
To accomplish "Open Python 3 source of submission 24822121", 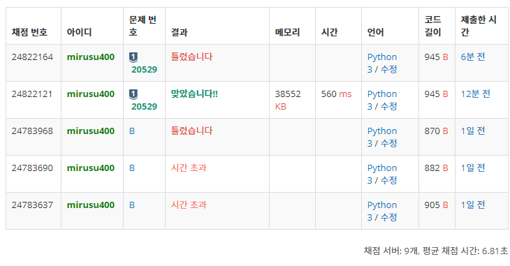I will point(382,100).
